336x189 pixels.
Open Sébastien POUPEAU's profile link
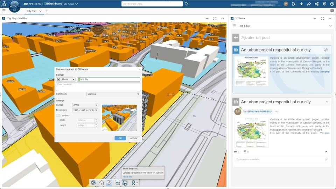(259, 111)
